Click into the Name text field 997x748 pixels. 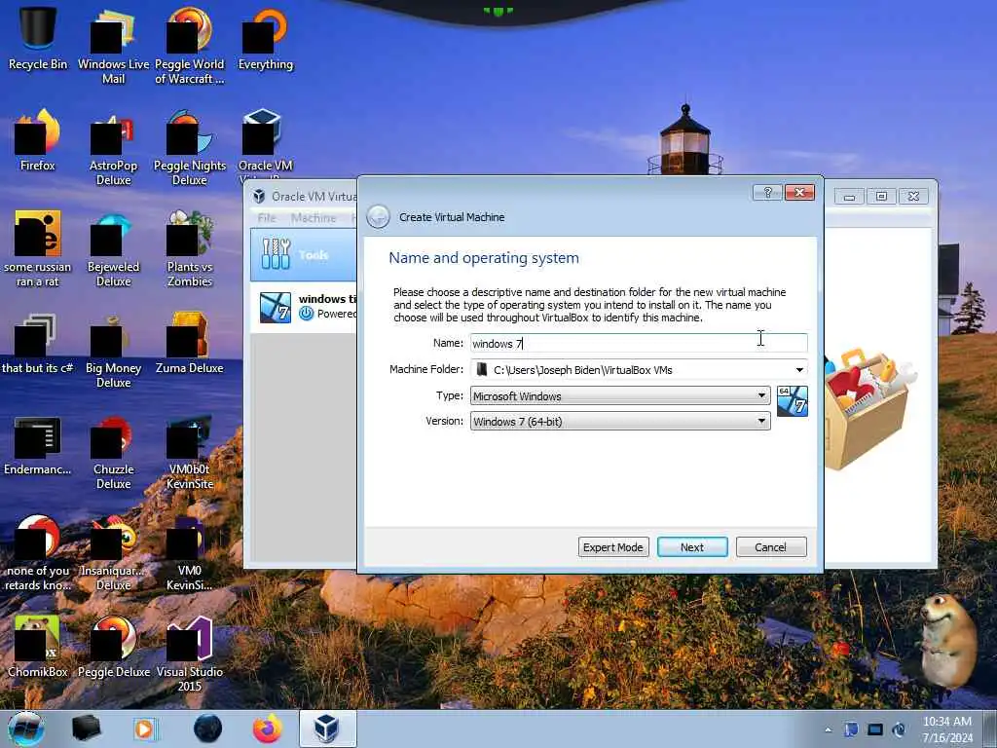(639, 344)
